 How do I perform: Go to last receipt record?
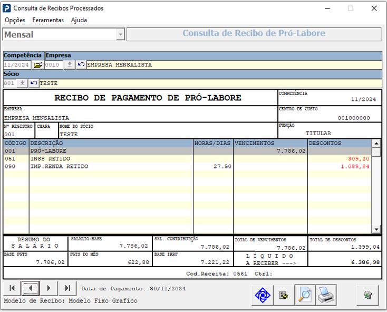tap(67, 288)
